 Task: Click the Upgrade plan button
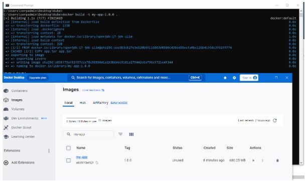coord(38,78)
